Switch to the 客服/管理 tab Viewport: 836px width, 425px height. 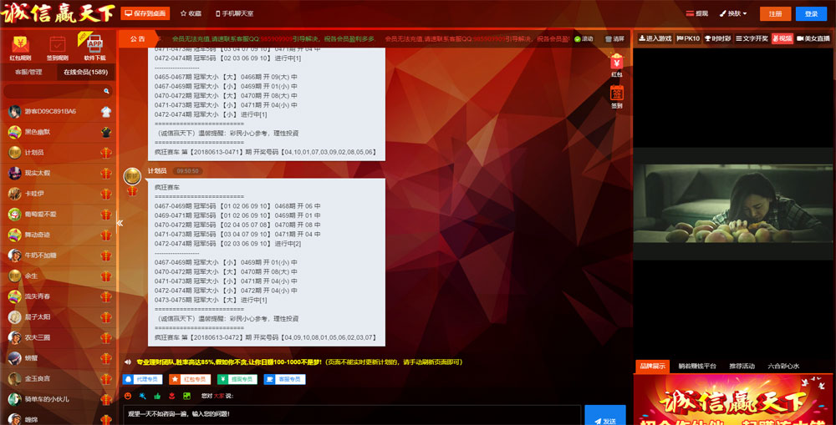28,73
